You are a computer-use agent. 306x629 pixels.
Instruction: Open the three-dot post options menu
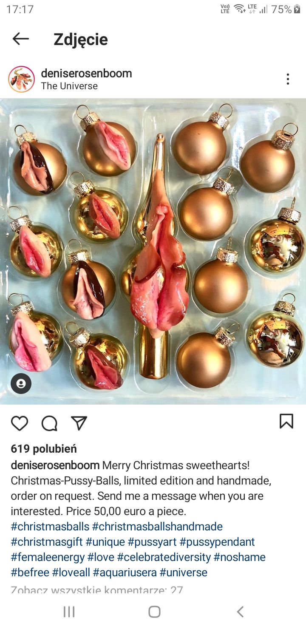point(288,79)
